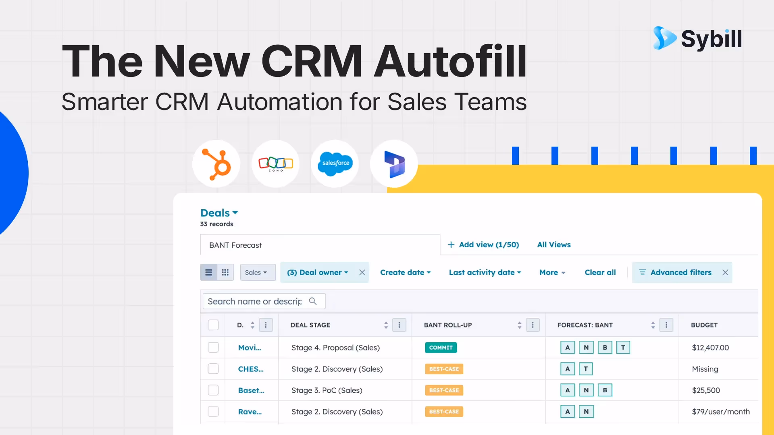The height and width of the screenshot is (435, 774).
Task: Sort by BANT Roll-up column
Action: tap(519, 325)
